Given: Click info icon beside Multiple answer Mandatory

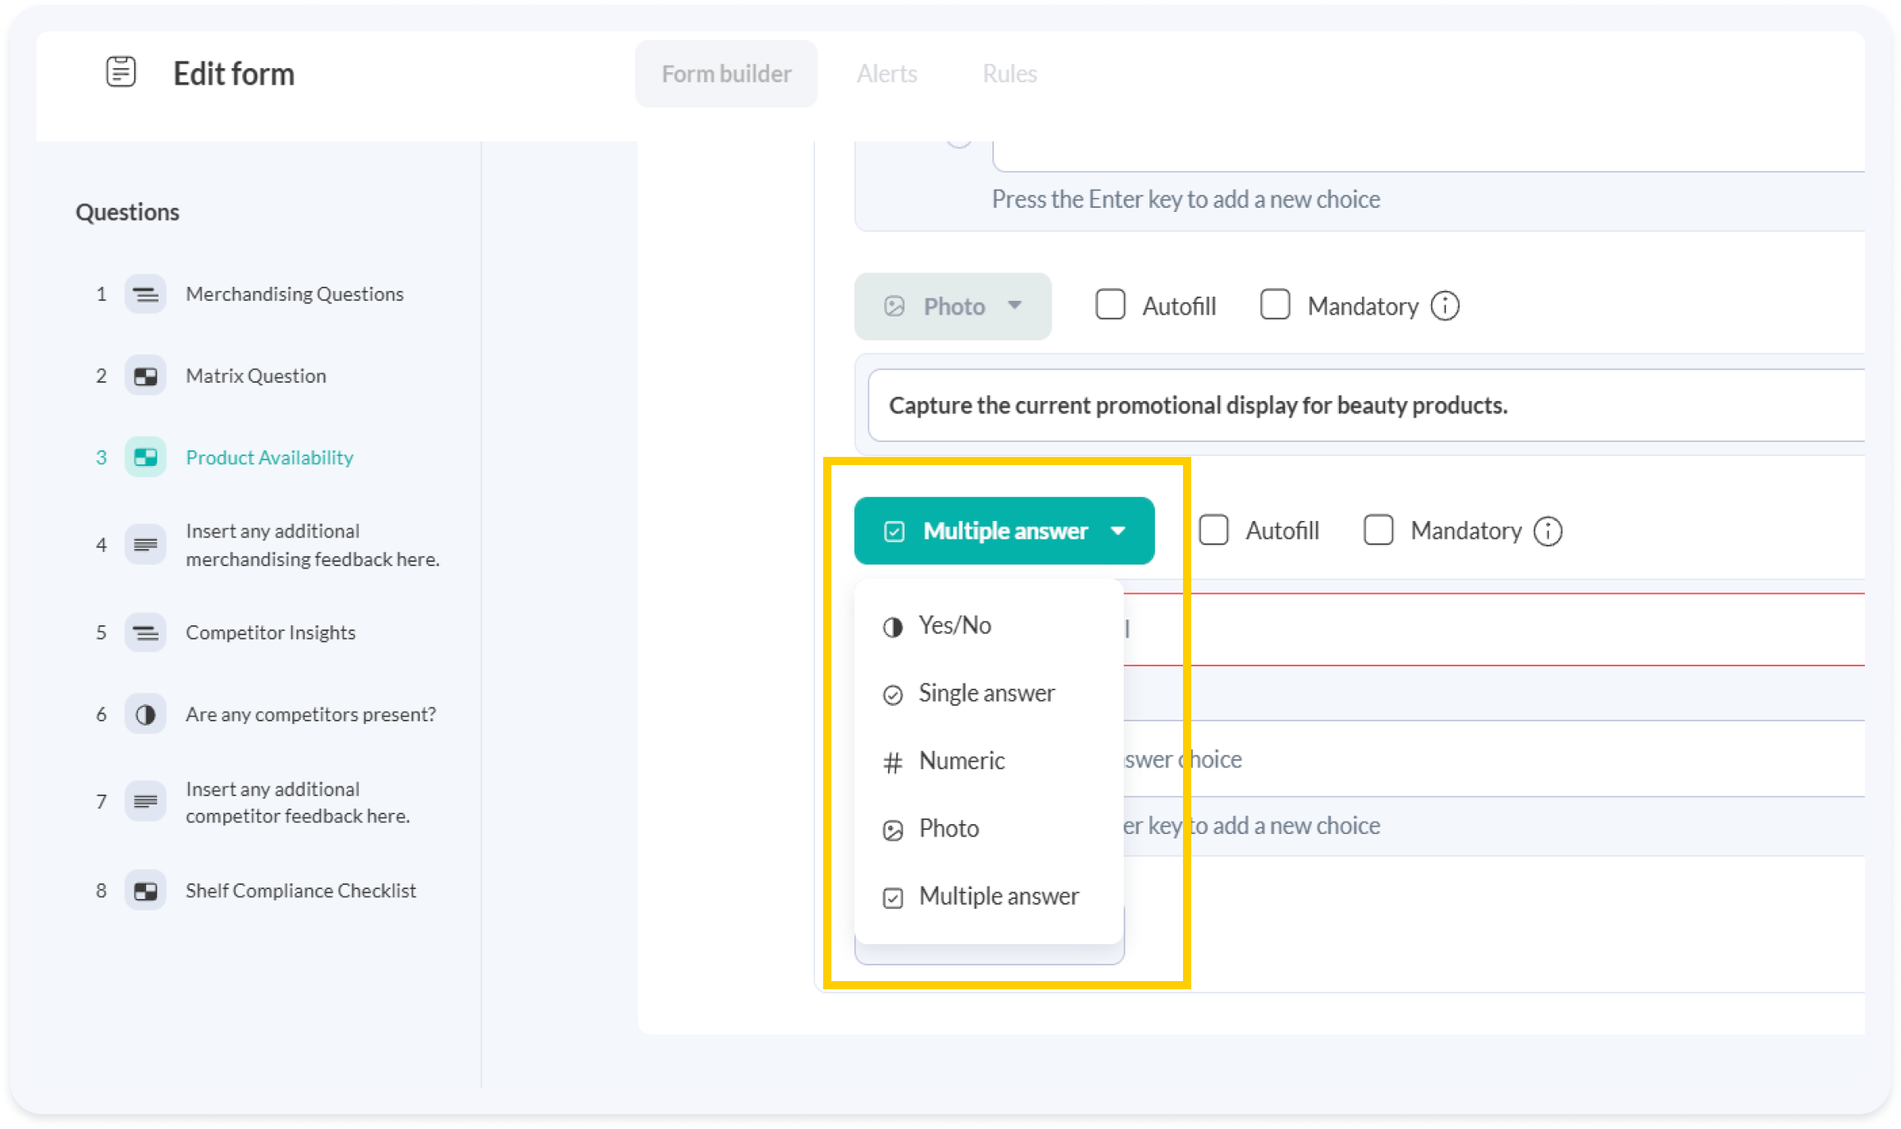Looking at the screenshot, I should click(1548, 531).
